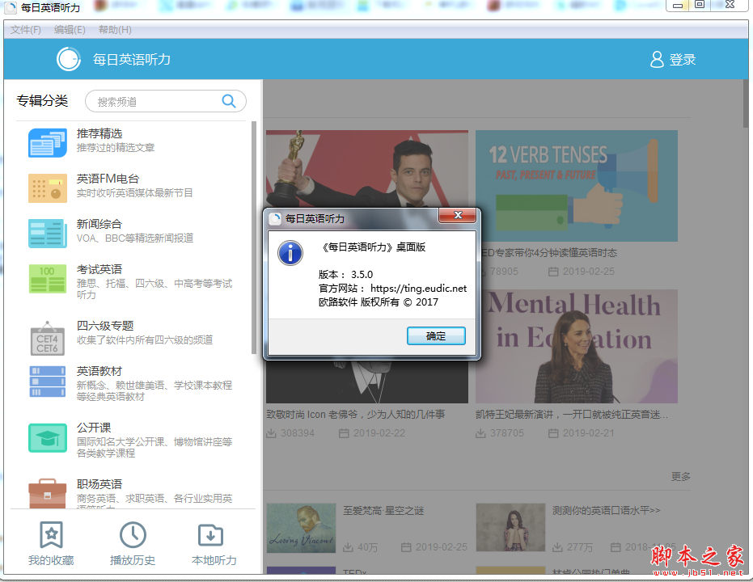Screen dimensions: 753x582
Task: Open article 致敬时尚 Icon 老佛爷 title
Action: (356, 415)
